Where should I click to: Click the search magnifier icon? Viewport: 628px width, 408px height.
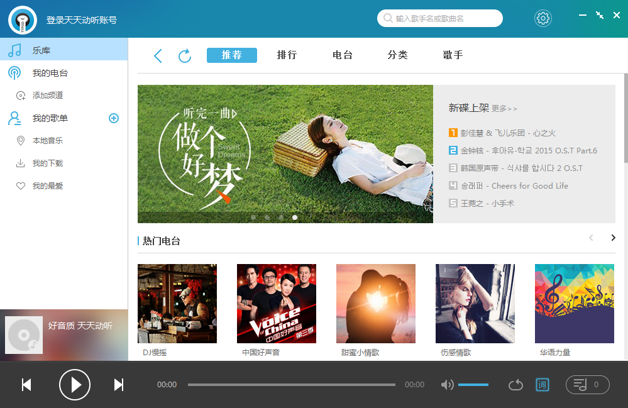click(x=388, y=18)
